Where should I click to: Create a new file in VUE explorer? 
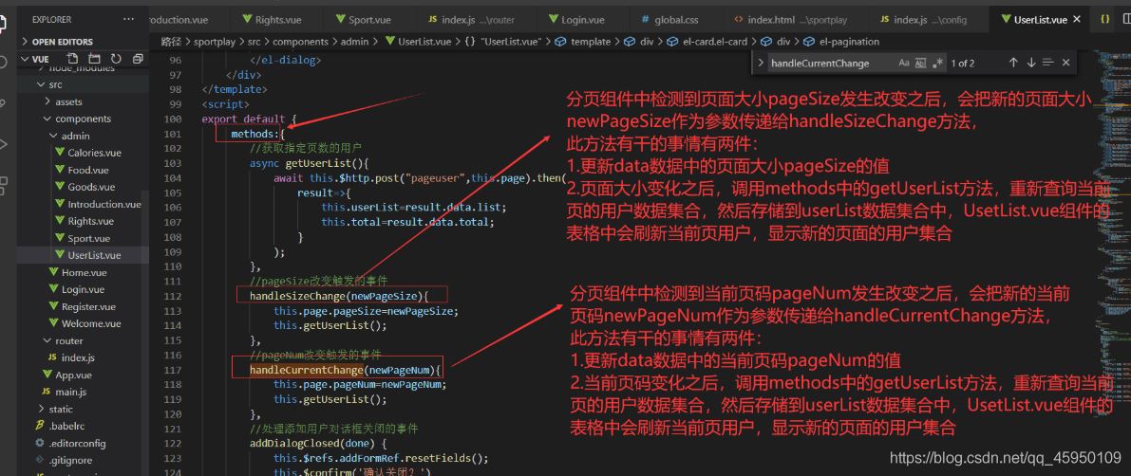coord(73,59)
